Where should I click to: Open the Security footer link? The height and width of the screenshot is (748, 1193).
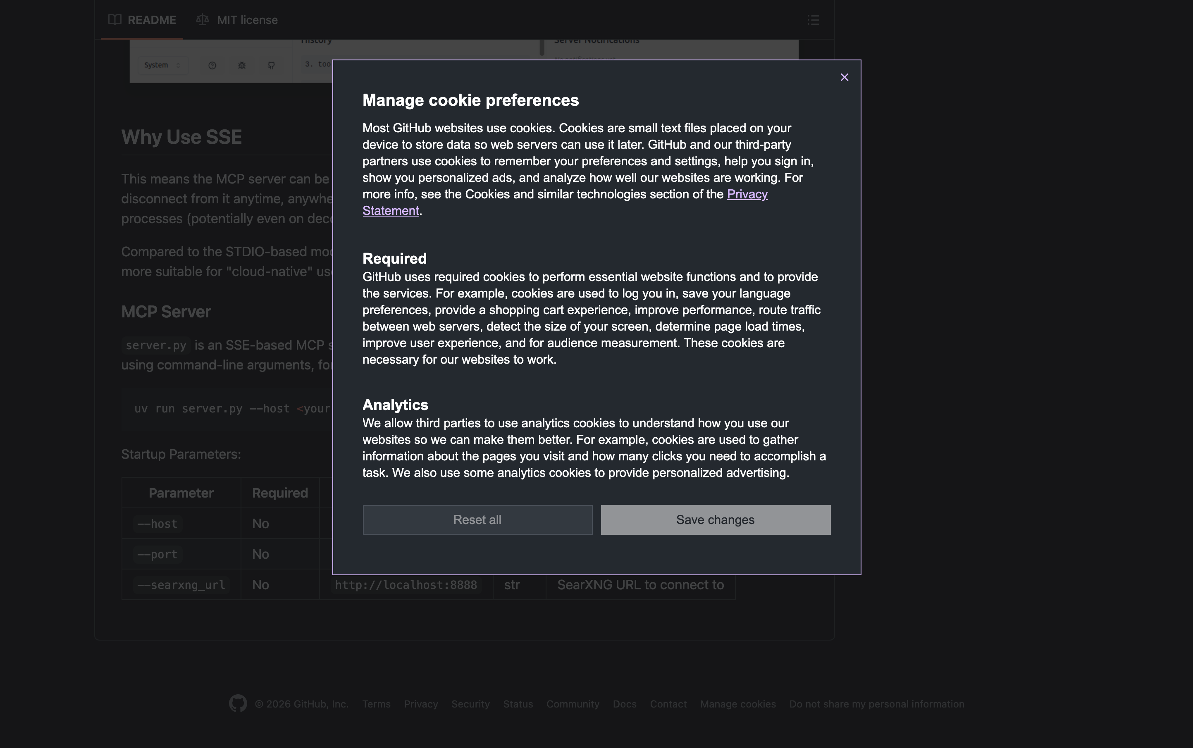point(470,704)
